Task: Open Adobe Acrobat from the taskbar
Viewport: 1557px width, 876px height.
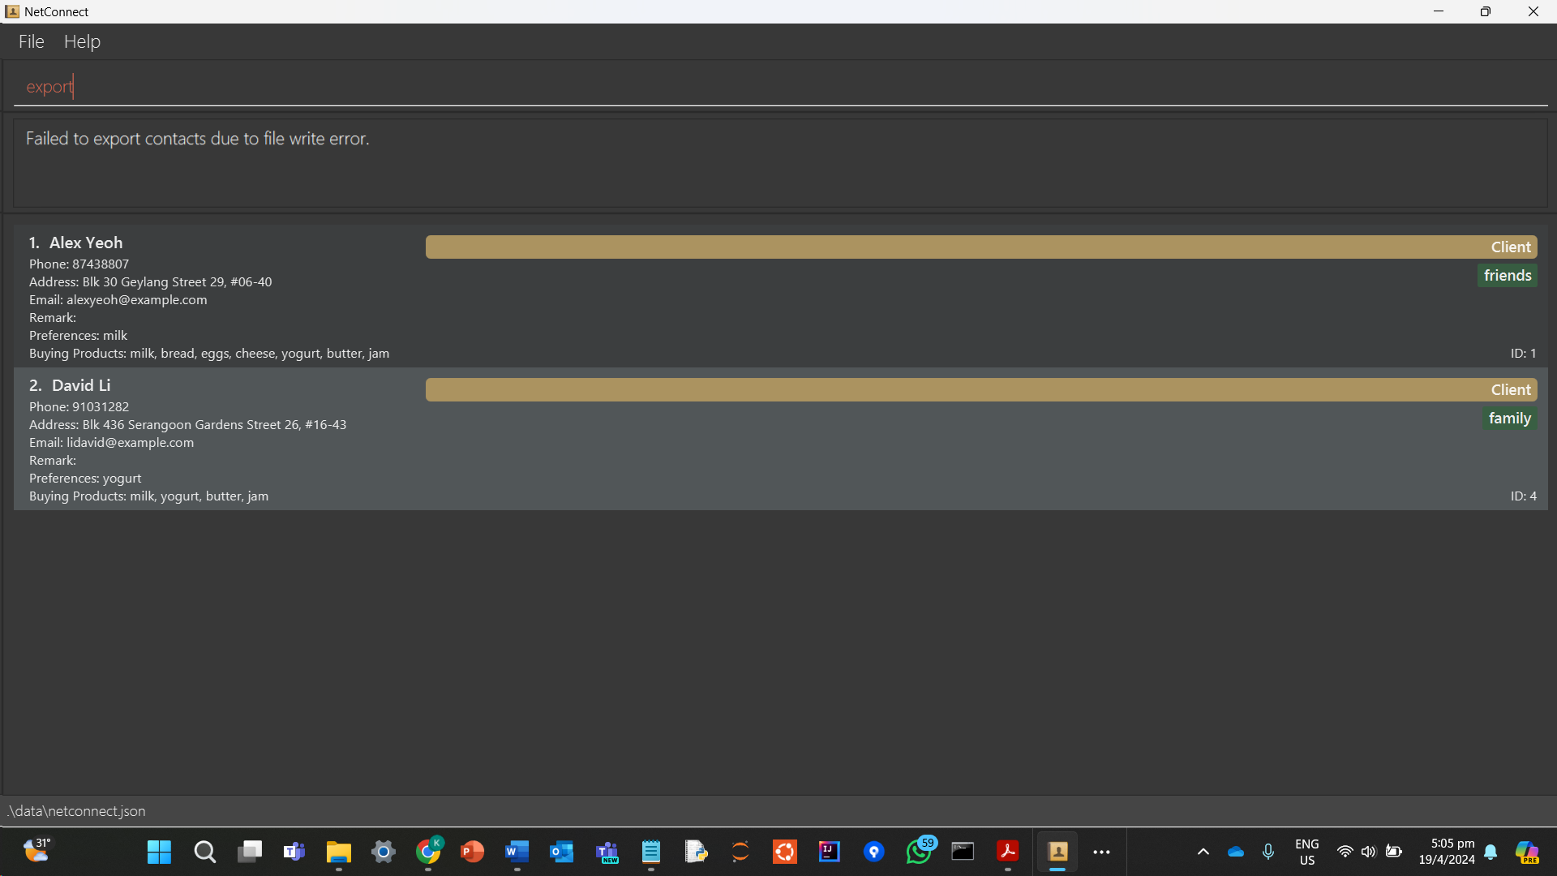Action: 1007,852
